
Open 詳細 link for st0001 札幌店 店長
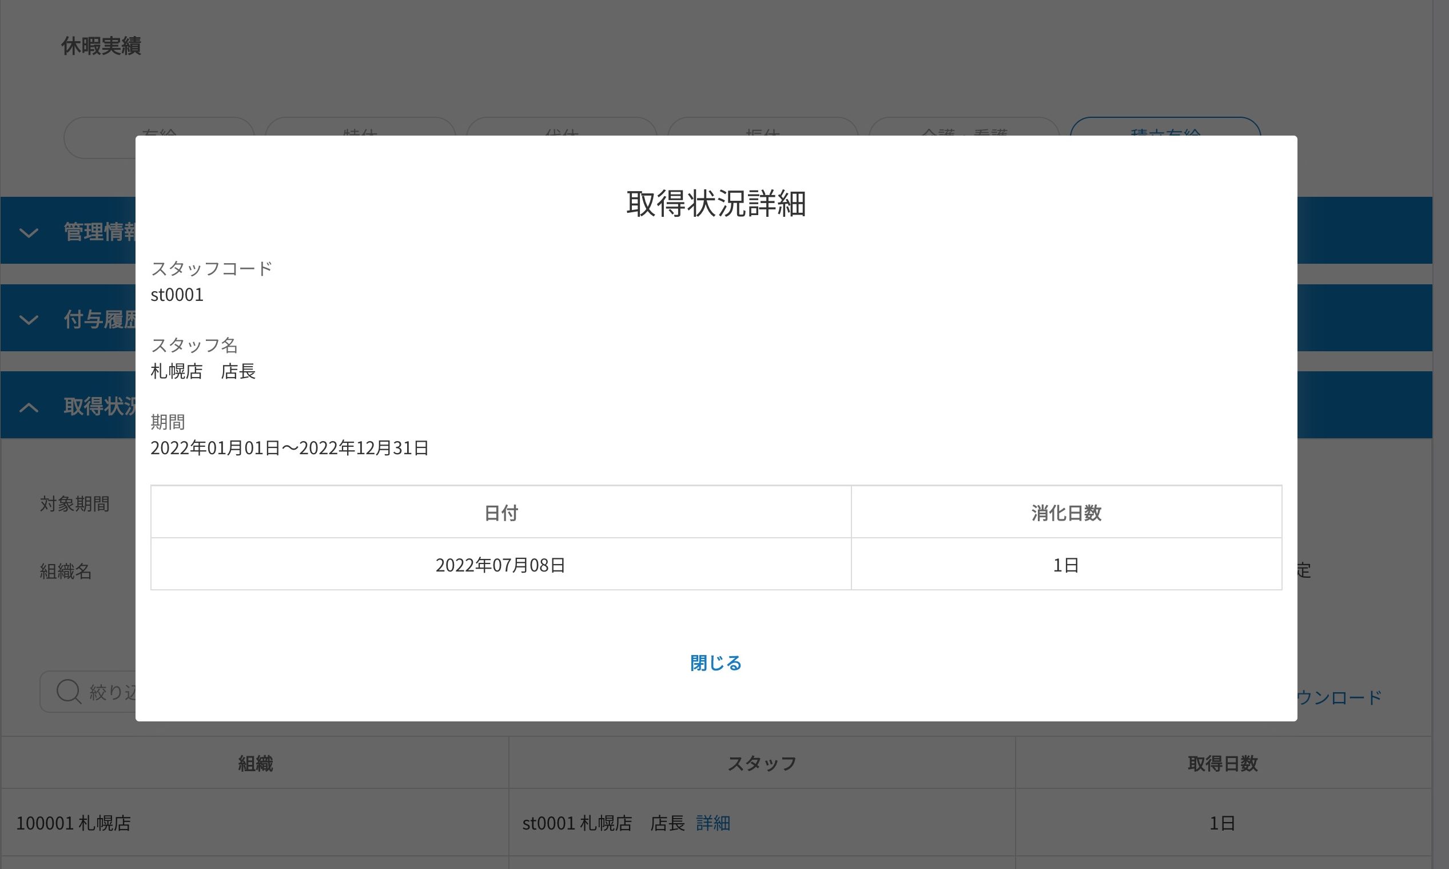click(713, 823)
